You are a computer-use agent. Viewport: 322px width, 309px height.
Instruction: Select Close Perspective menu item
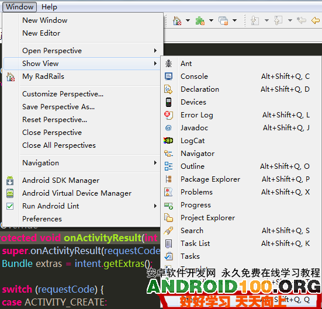pos(52,133)
